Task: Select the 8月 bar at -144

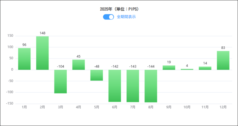Action: click(151, 86)
